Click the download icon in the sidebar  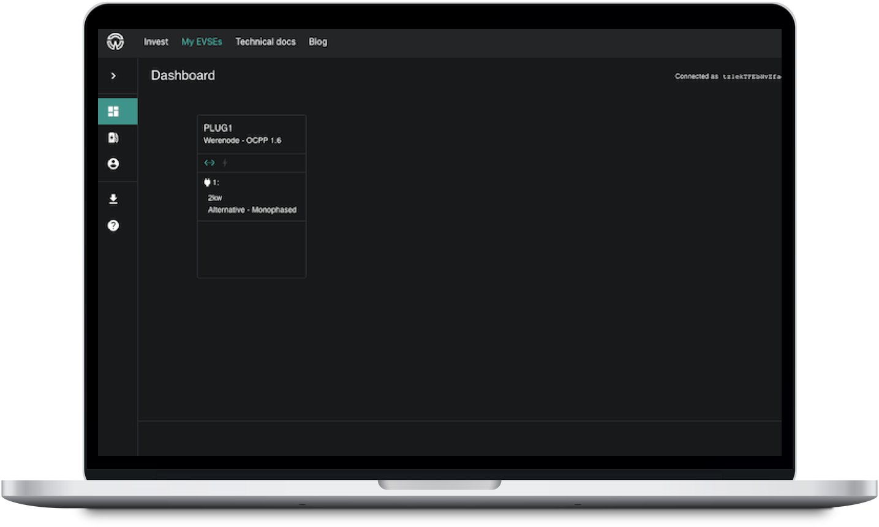click(113, 199)
